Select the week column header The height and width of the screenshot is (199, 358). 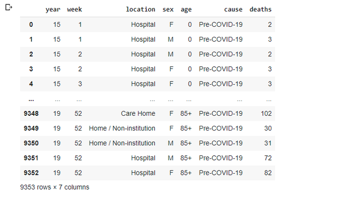[x=74, y=9]
